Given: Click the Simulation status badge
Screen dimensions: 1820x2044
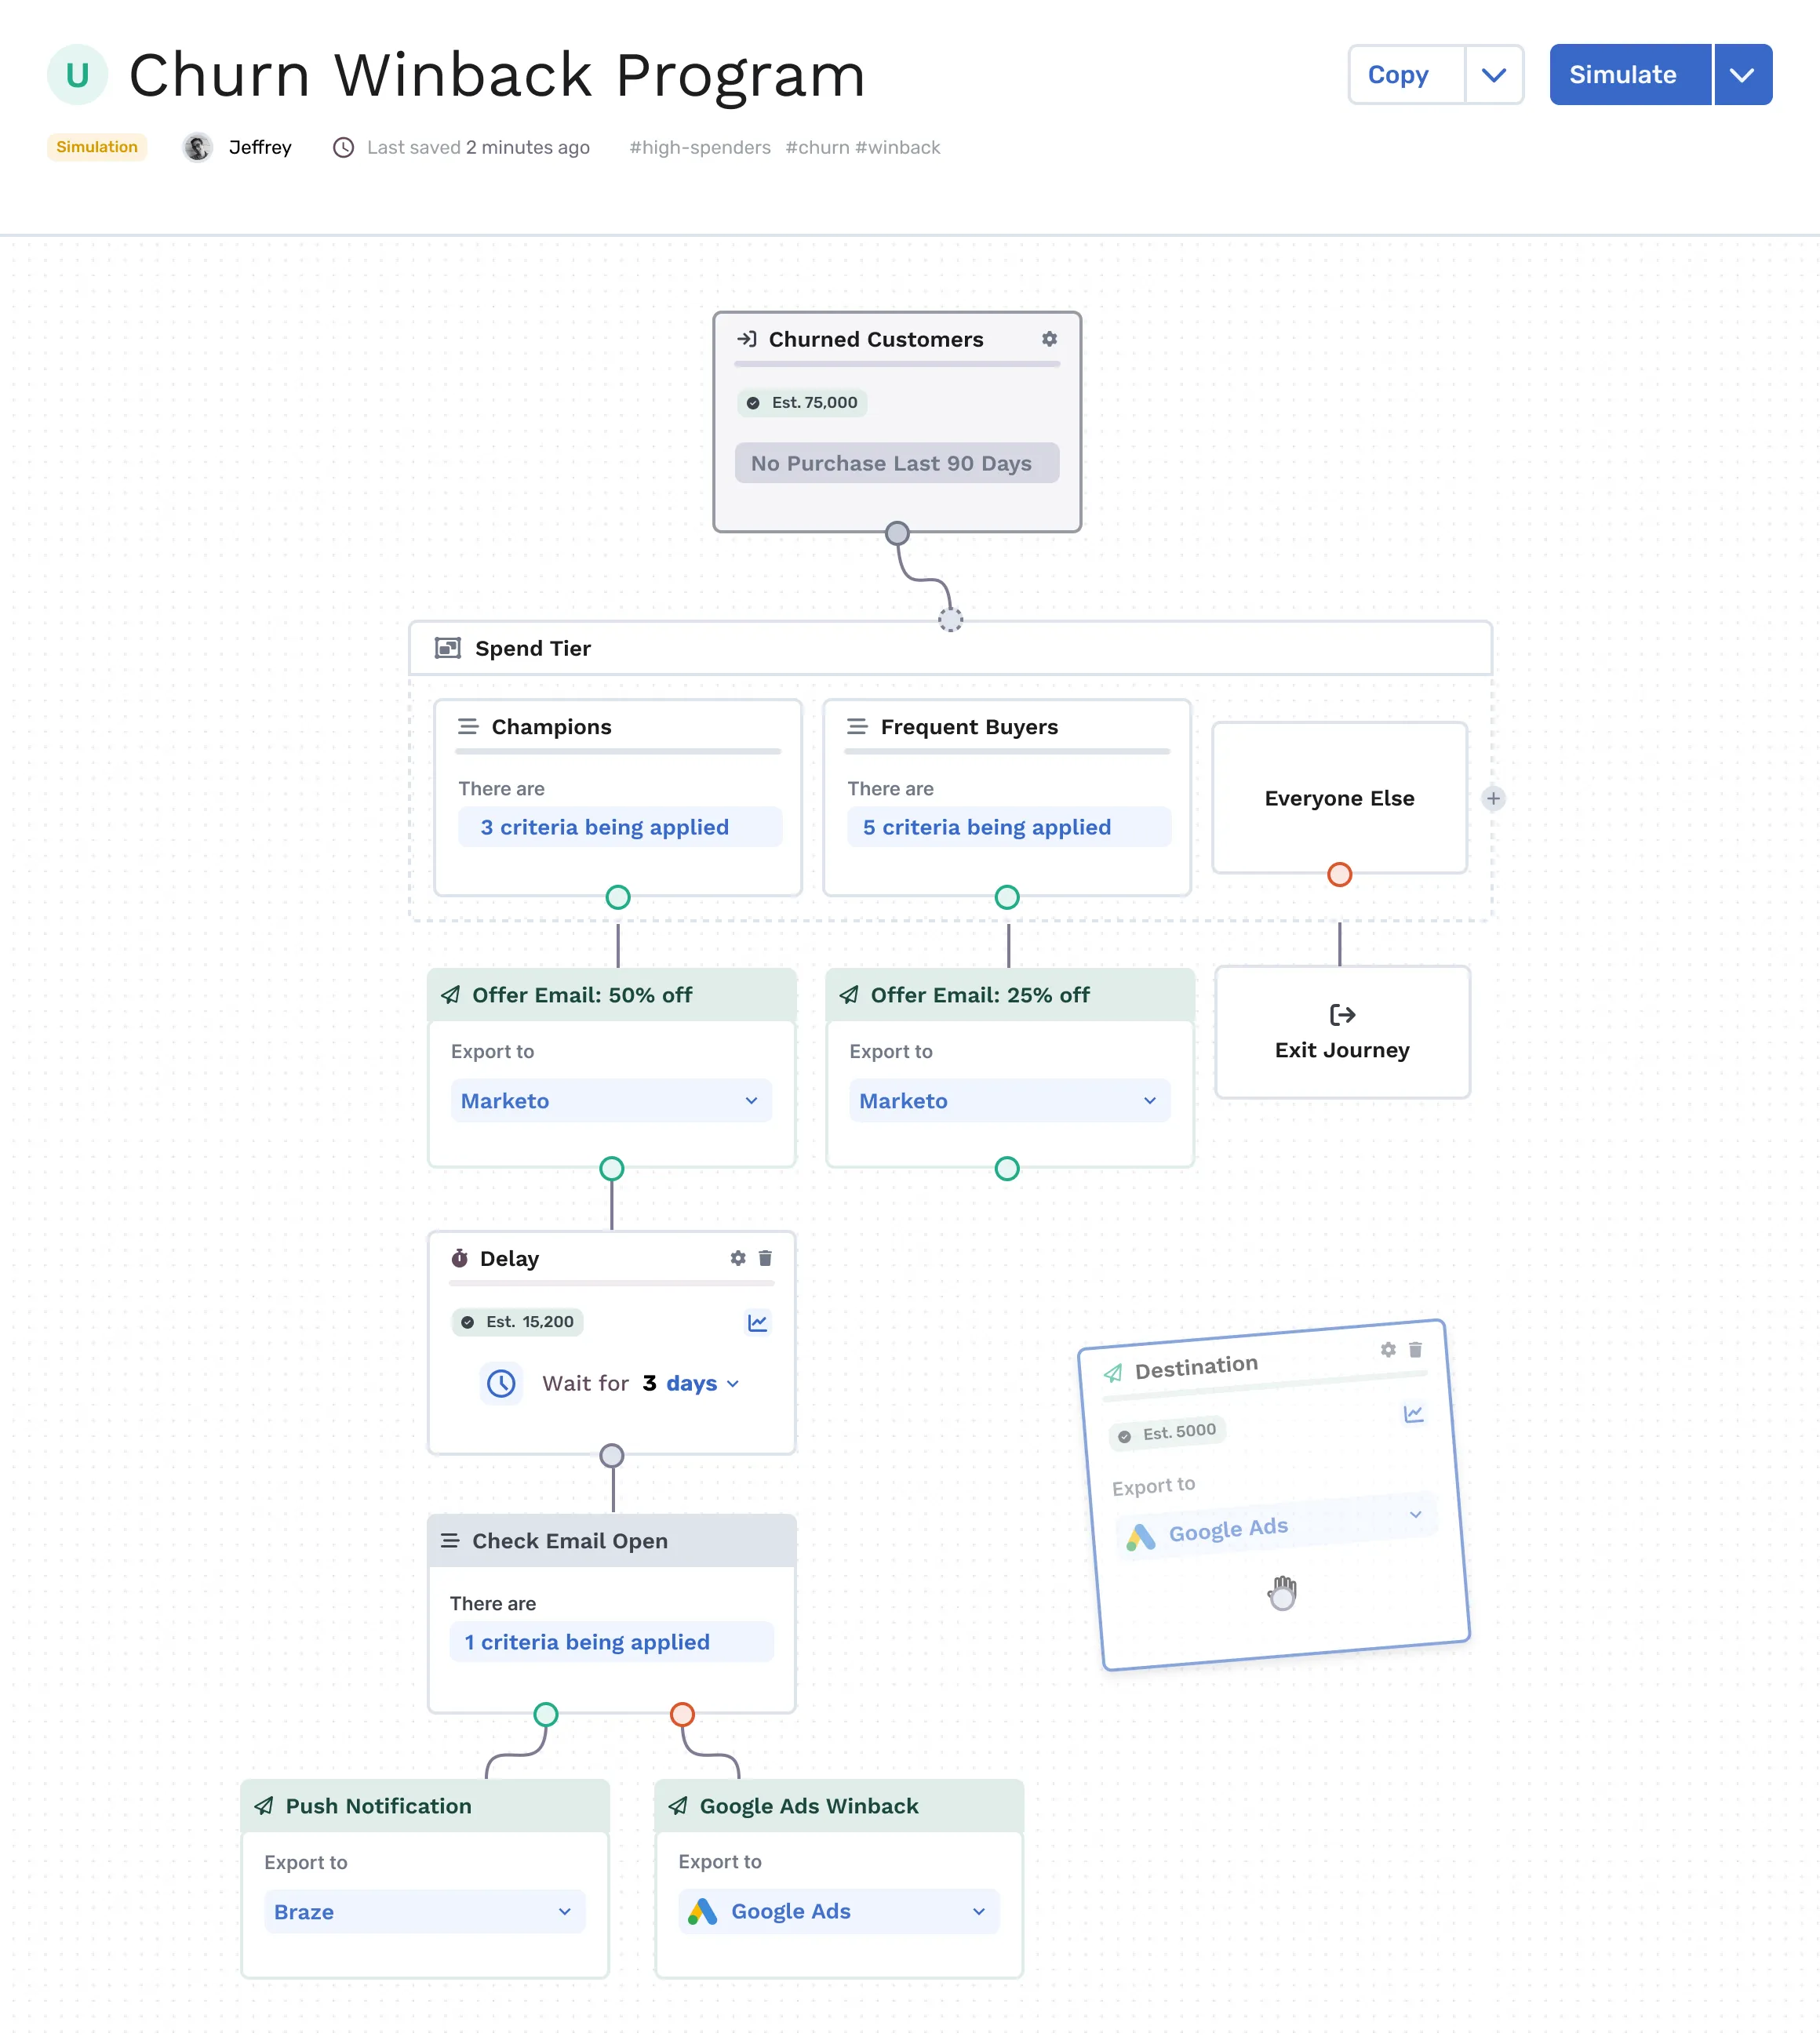Looking at the screenshot, I should 97,147.
